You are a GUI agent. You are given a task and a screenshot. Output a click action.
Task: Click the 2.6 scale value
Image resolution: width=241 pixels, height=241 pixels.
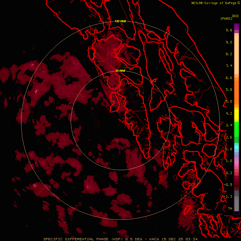point(229,137)
